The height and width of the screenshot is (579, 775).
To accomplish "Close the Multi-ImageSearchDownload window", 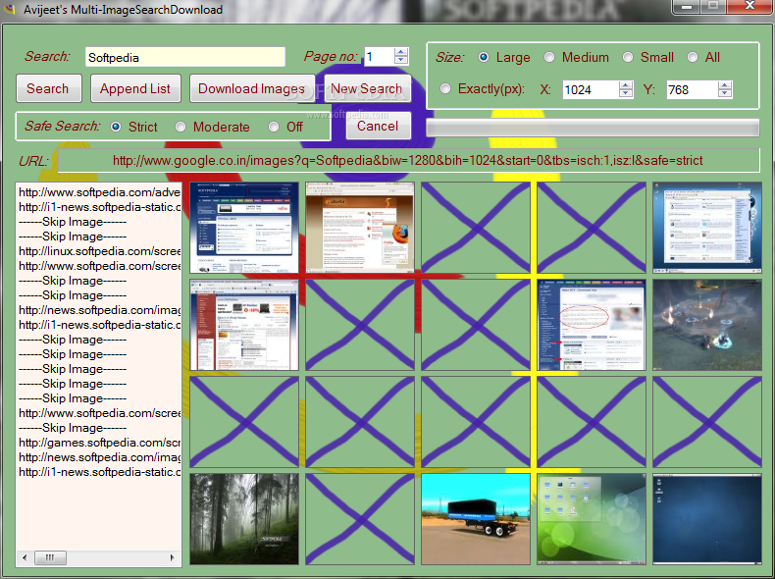I will (749, 7).
